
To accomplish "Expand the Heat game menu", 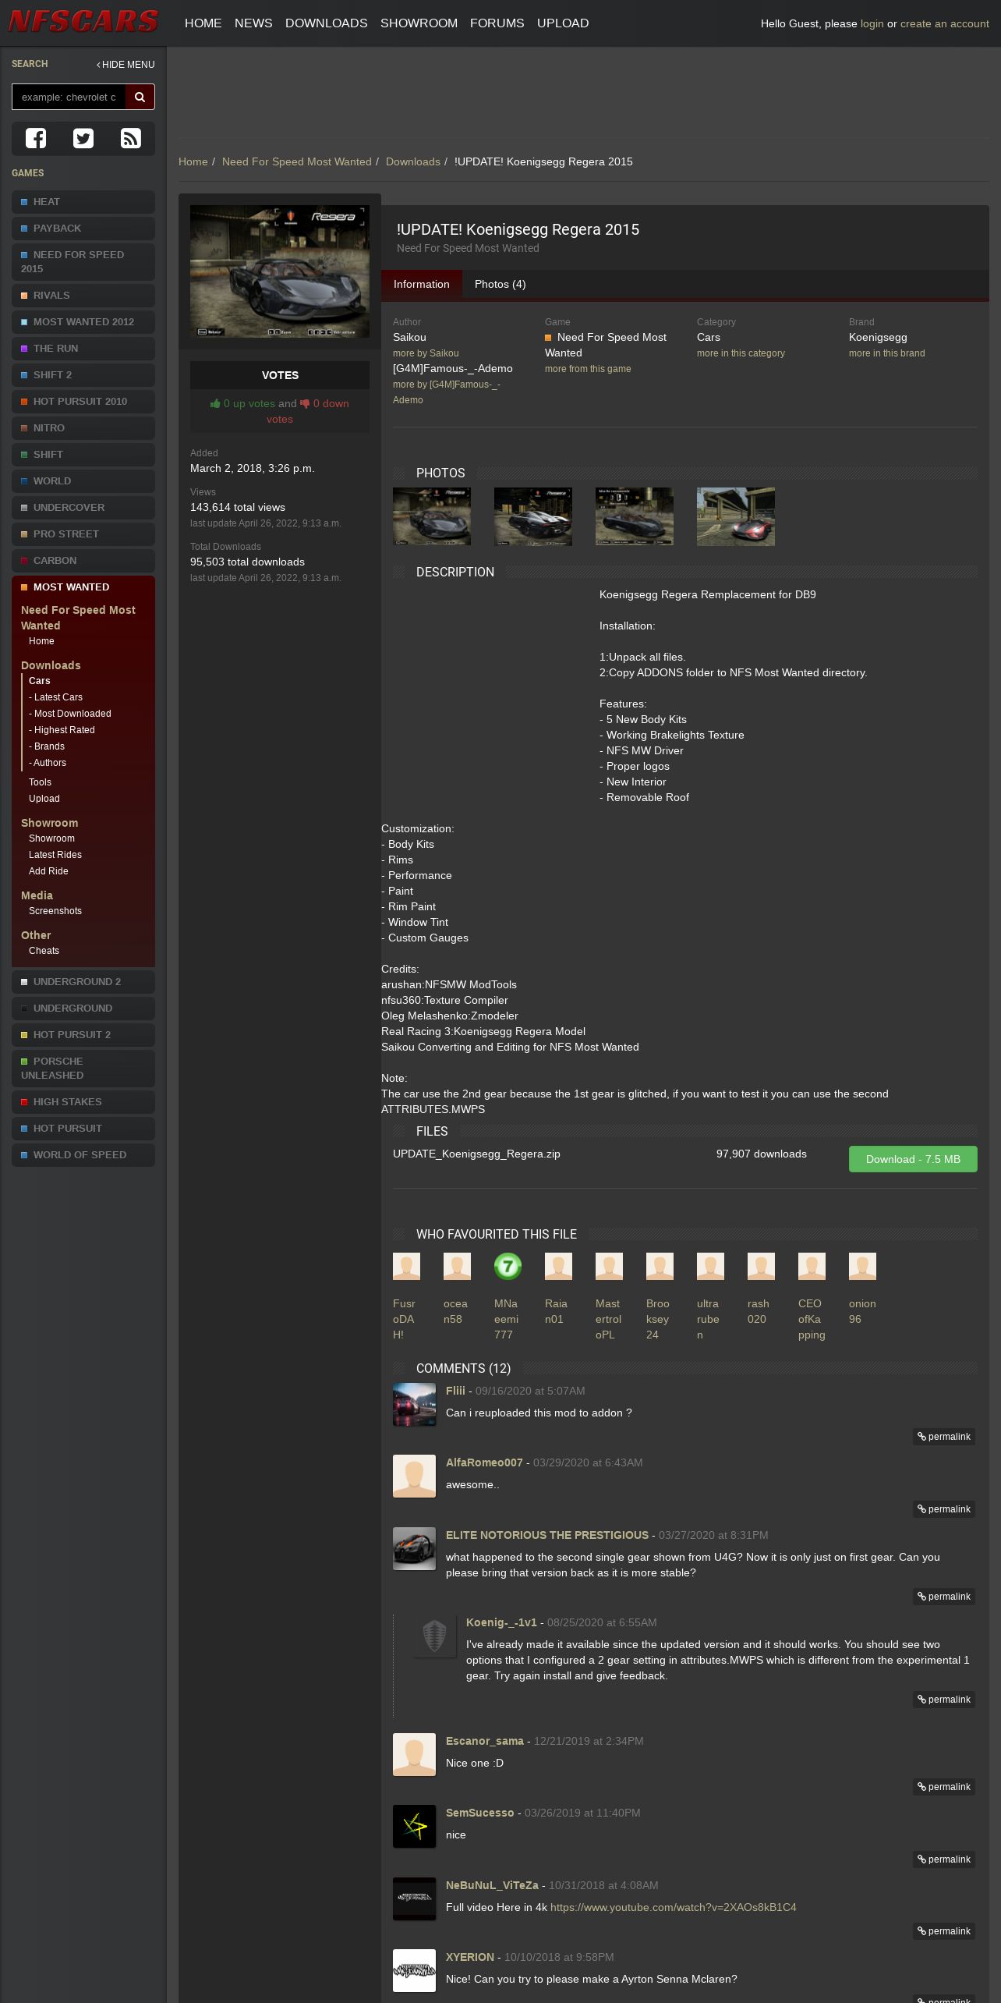I will pyautogui.click(x=83, y=202).
